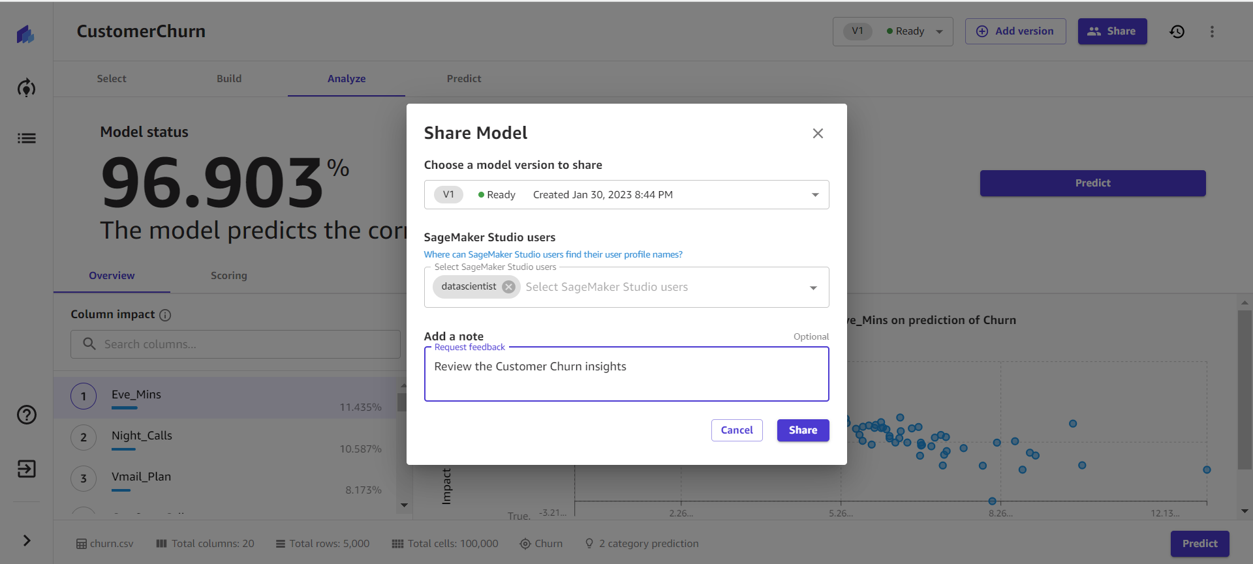Open the list menu icon in sidebar
The width and height of the screenshot is (1253, 564).
[x=26, y=138]
